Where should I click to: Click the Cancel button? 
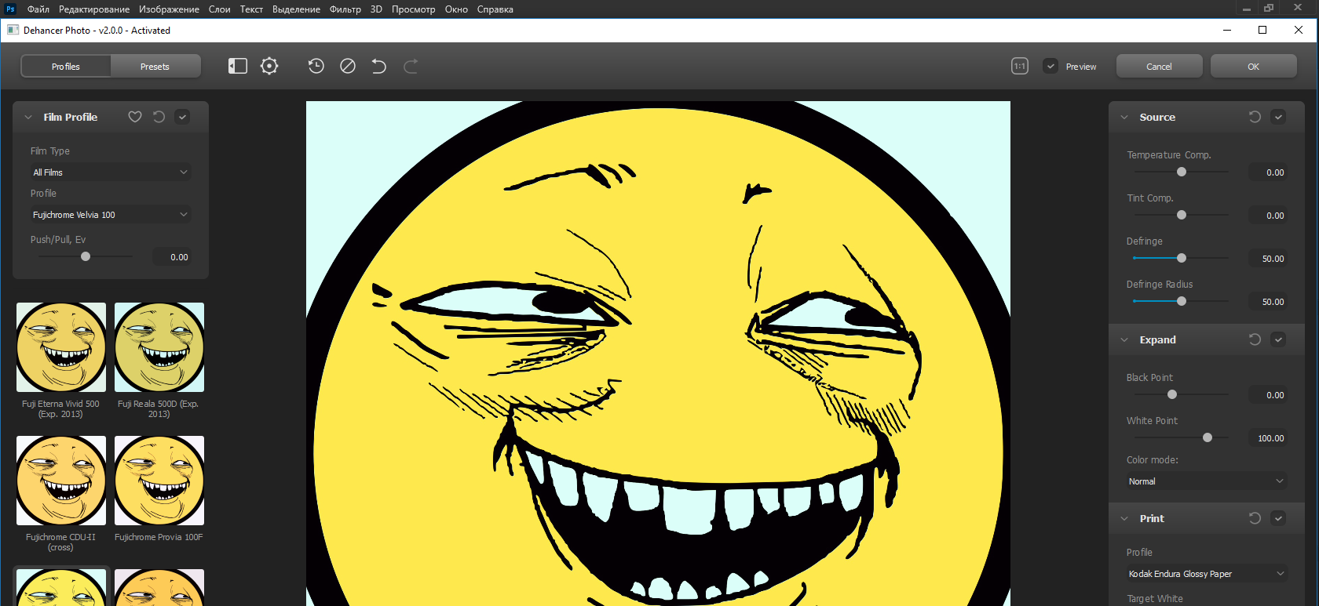1159,66
